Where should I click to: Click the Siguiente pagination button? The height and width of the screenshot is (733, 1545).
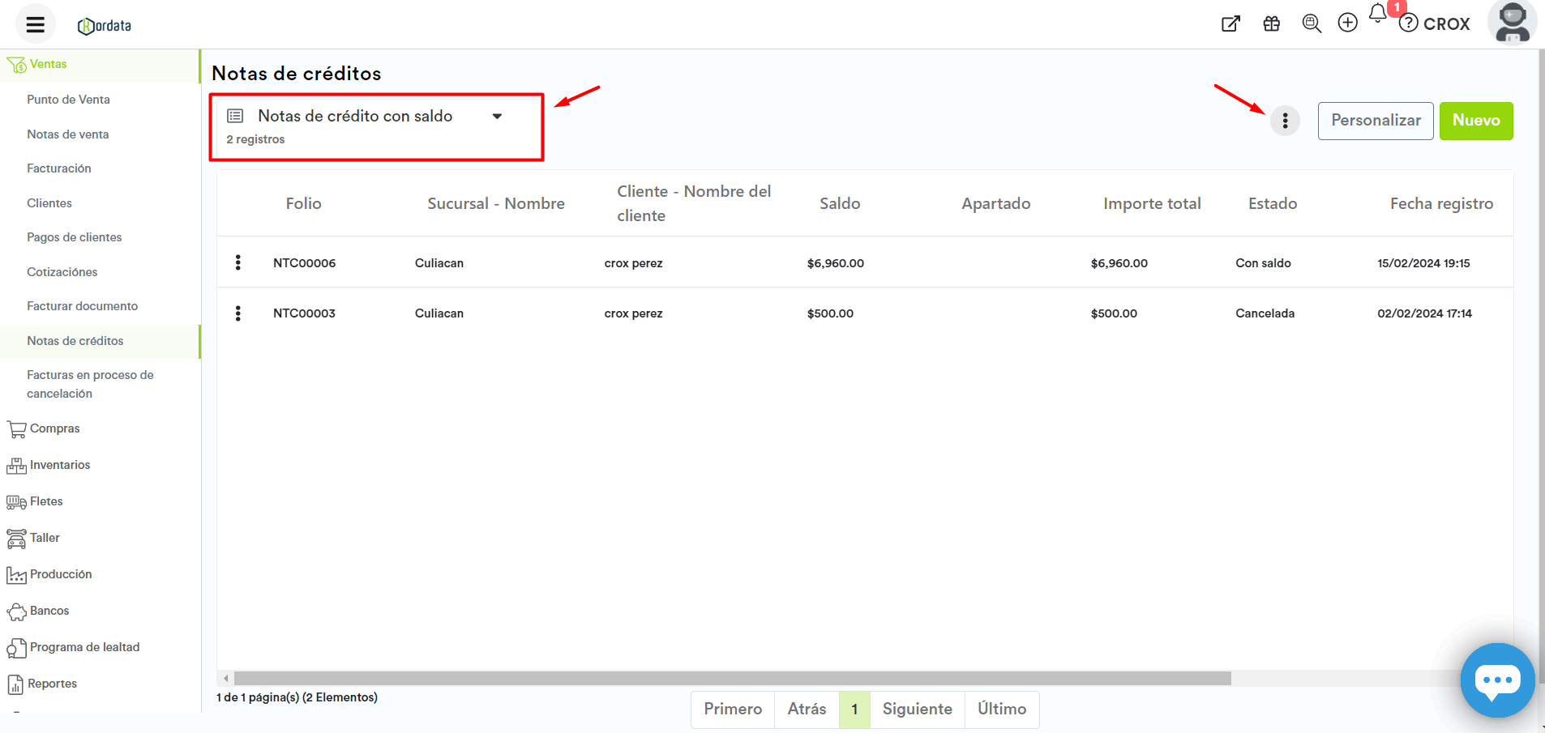[x=917, y=710]
